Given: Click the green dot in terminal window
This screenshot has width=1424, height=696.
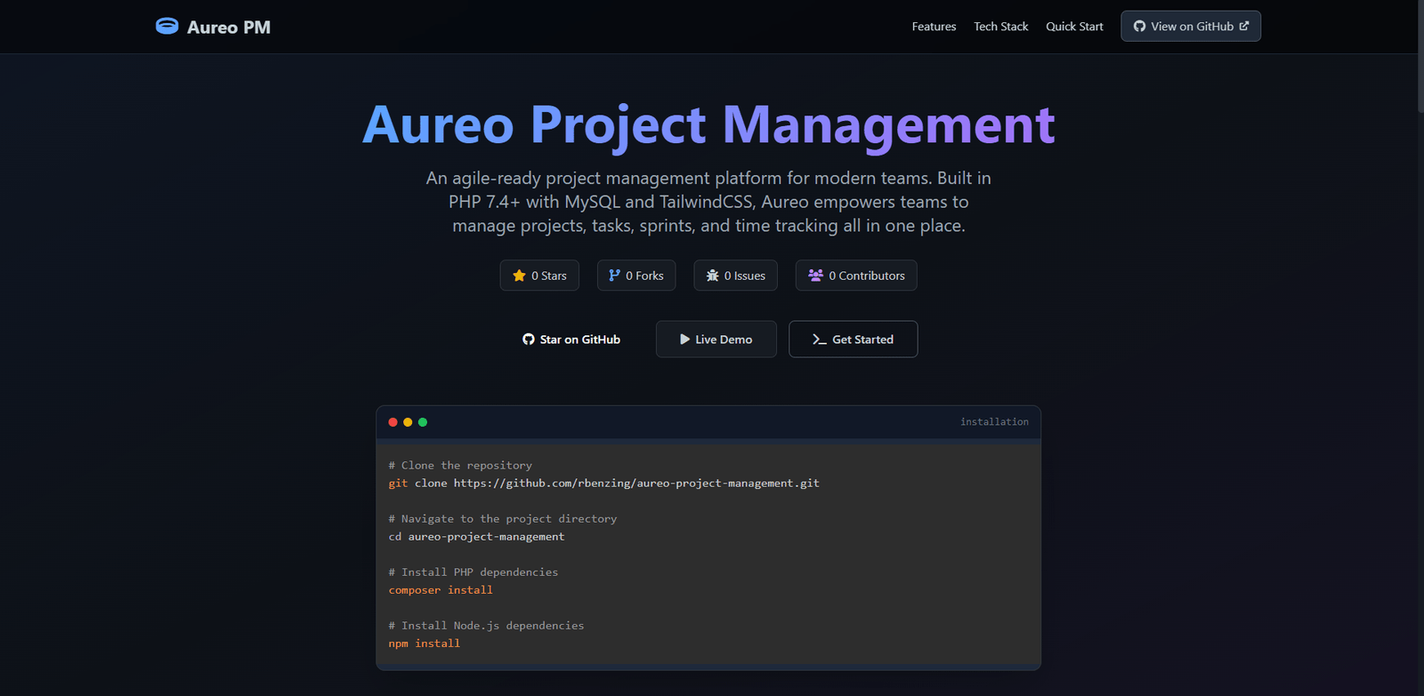Looking at the screenshot, I should coord(423,422).
